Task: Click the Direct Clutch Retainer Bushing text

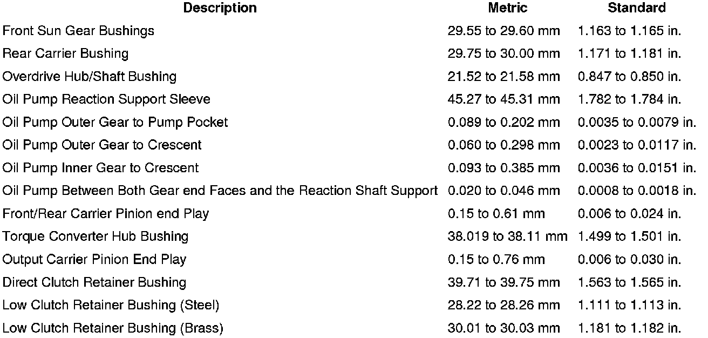Action: click(94, 282)
